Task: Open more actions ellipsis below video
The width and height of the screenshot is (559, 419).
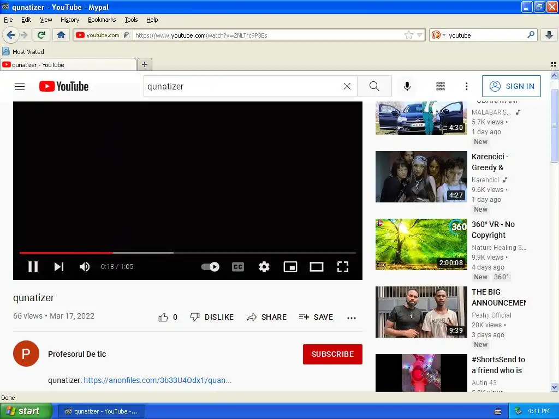Action: pos(352,318)
